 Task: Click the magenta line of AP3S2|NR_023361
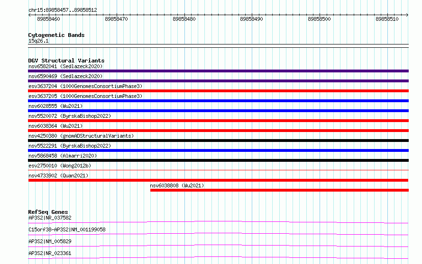(218, 257)
